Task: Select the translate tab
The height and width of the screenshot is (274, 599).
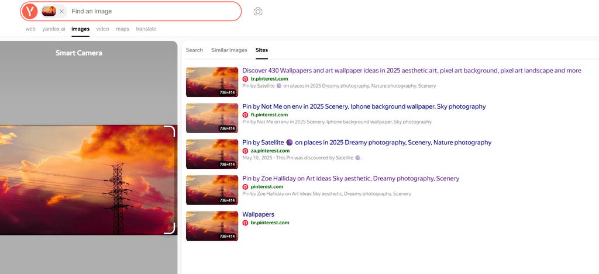Action: point(146,29)
